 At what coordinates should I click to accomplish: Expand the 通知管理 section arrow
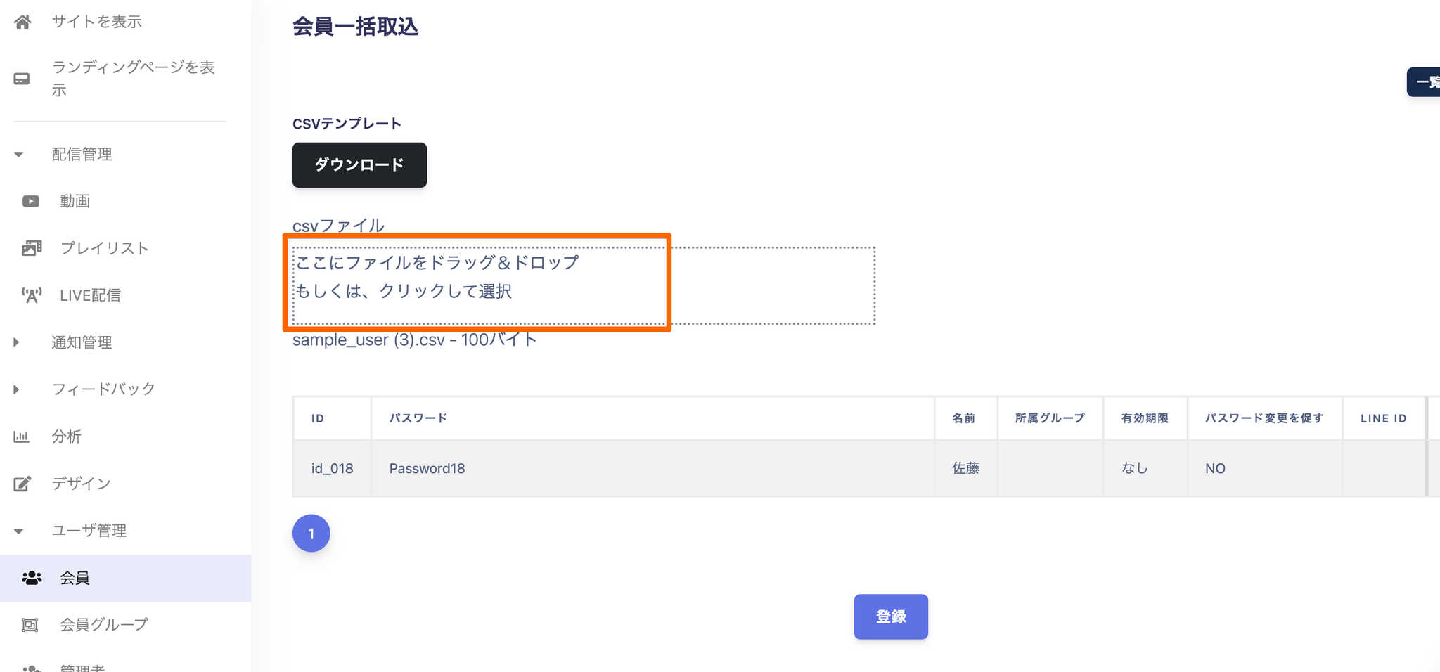click(16, 342)
